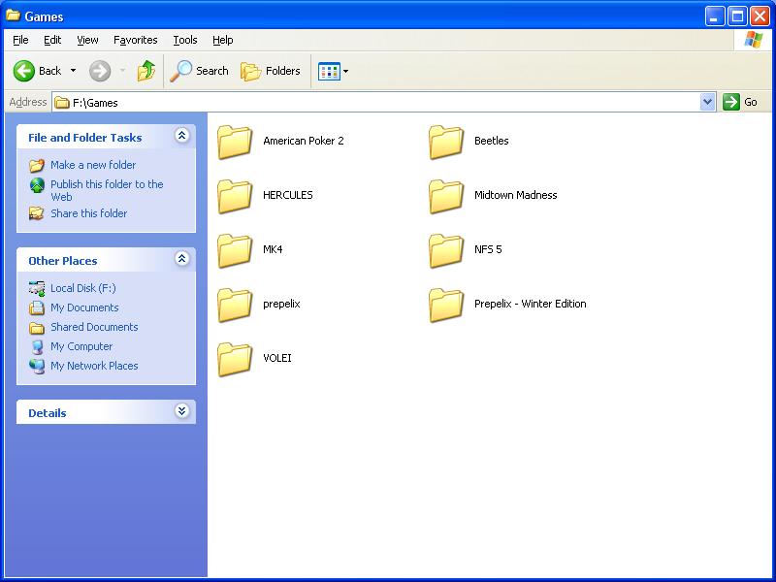Expand the Address bar dropdown
776x582 pixels.
pos(708,102)
